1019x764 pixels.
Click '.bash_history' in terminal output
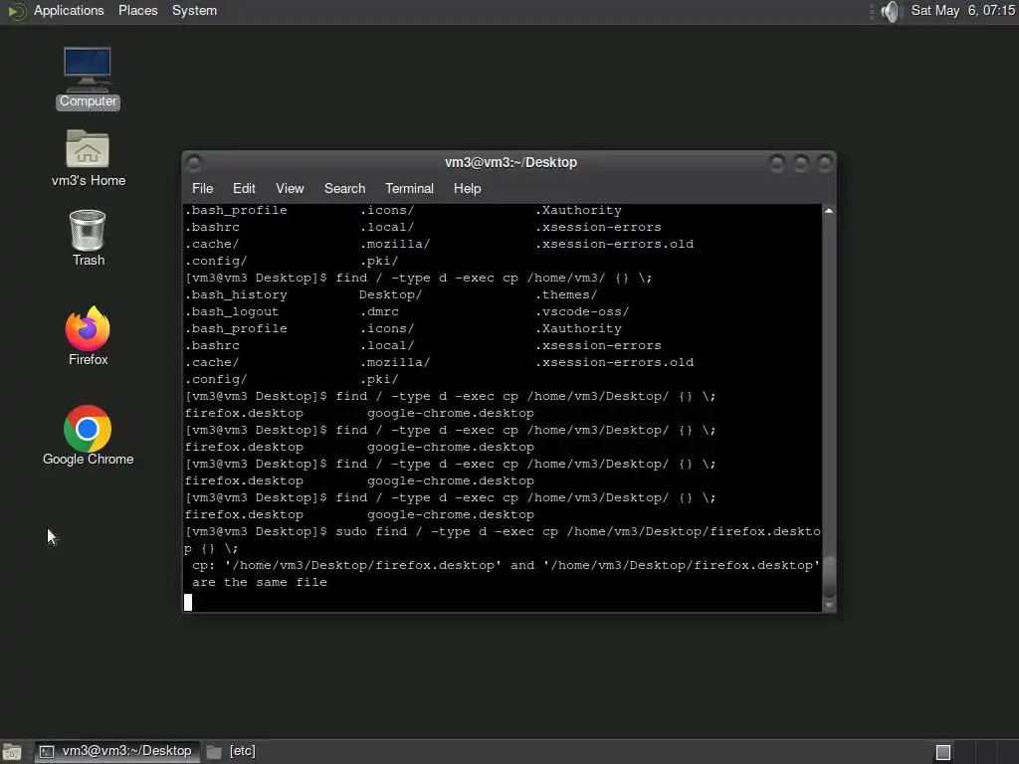pyautogui.click(x=236, y=294)
